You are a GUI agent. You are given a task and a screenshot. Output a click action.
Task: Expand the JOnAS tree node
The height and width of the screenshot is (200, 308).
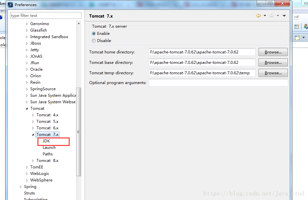point(27,56)
